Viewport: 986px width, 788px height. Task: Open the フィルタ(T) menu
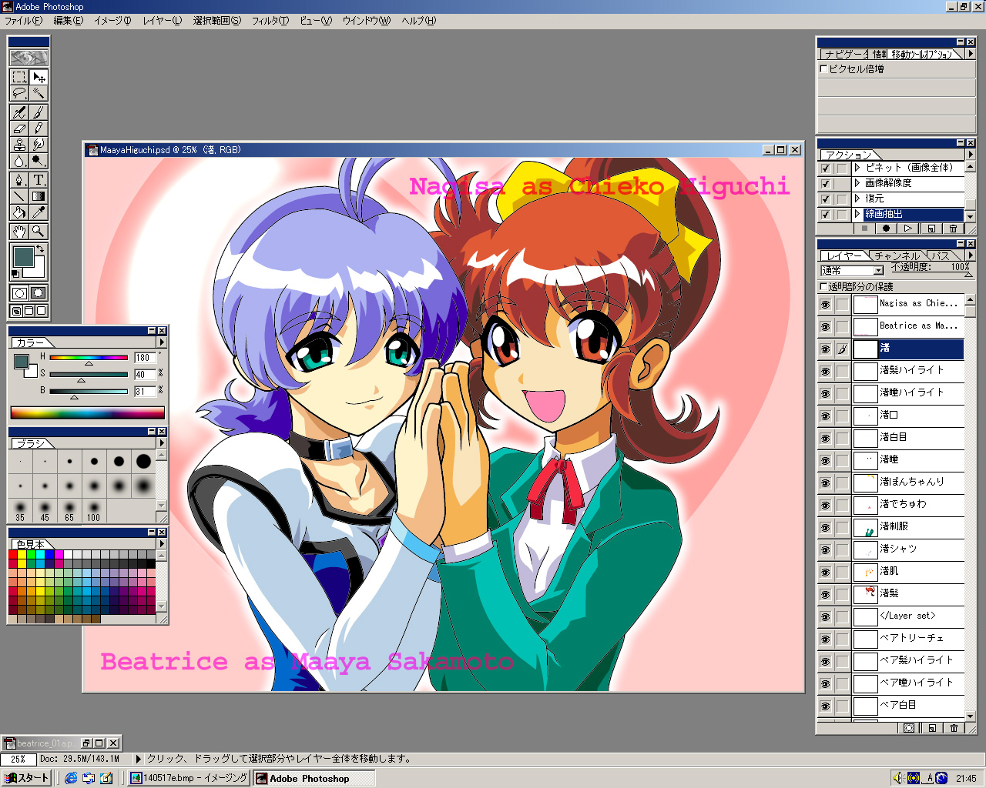click(x=270, y=21)
